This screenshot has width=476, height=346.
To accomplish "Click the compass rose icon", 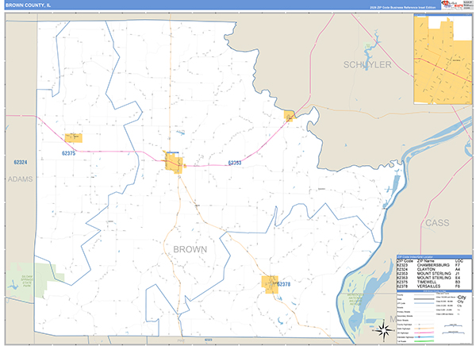I will tap(383, 330).
